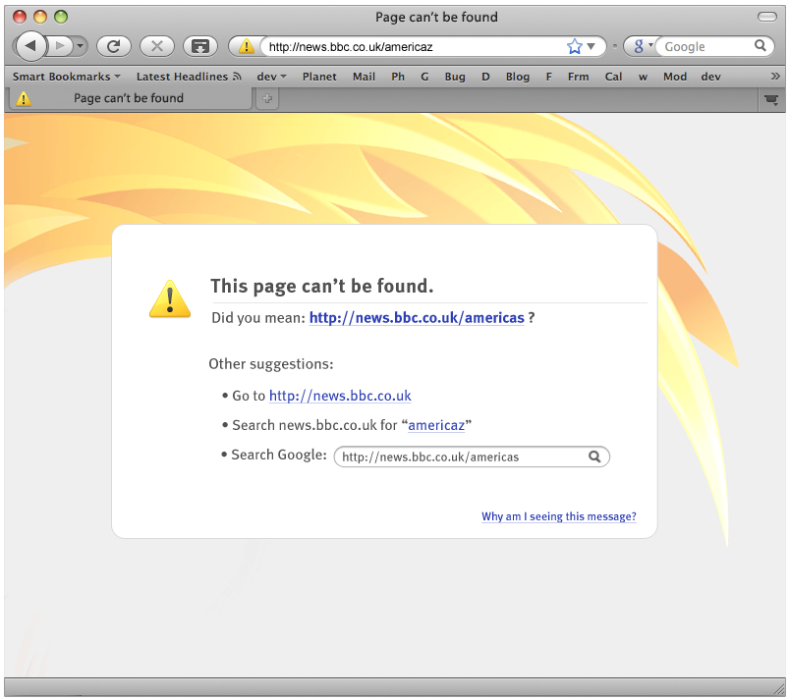
Task: Click the window resize grip in the corner
Action: point(779,689)
